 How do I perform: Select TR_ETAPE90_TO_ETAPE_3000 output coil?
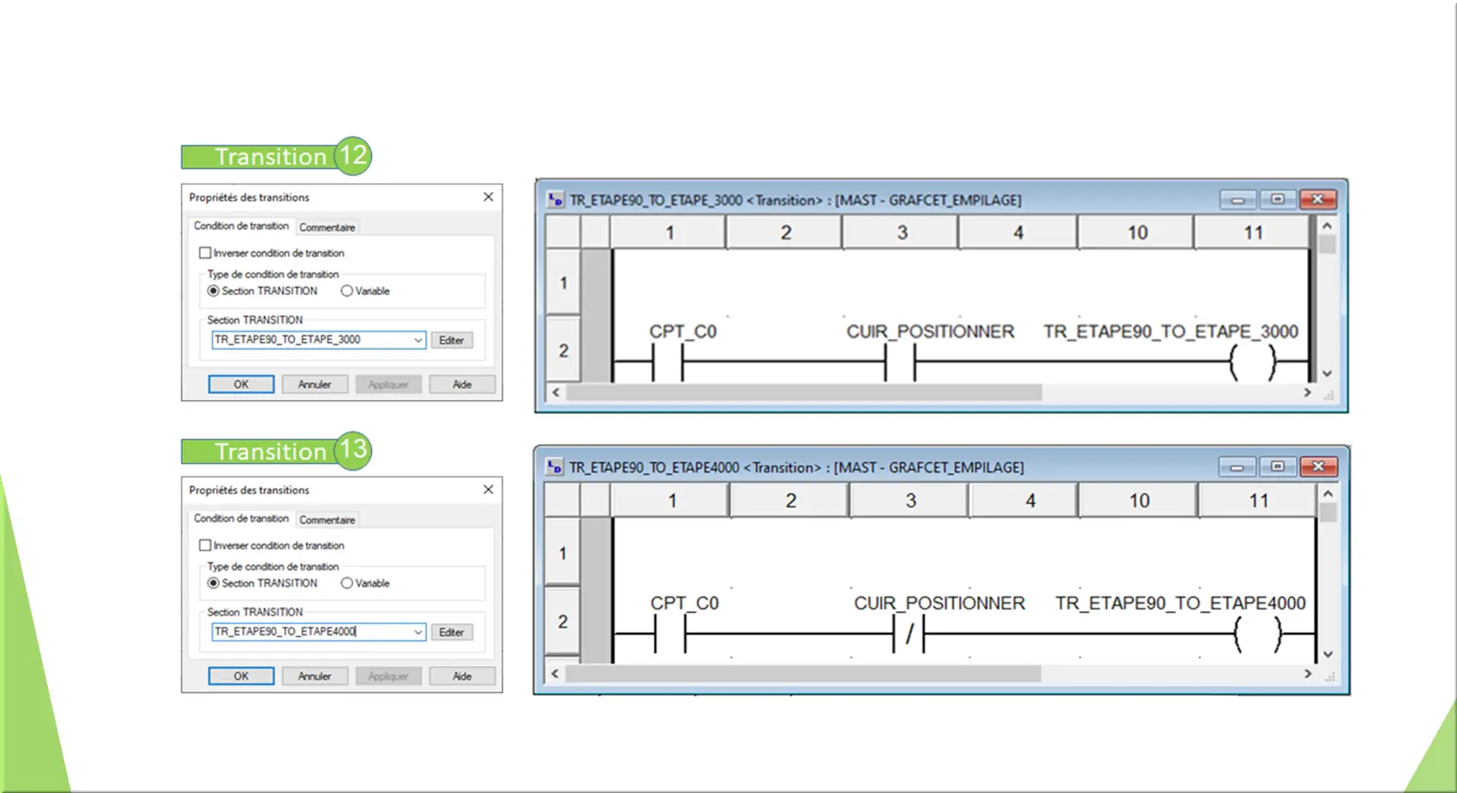coord(1253,363)
